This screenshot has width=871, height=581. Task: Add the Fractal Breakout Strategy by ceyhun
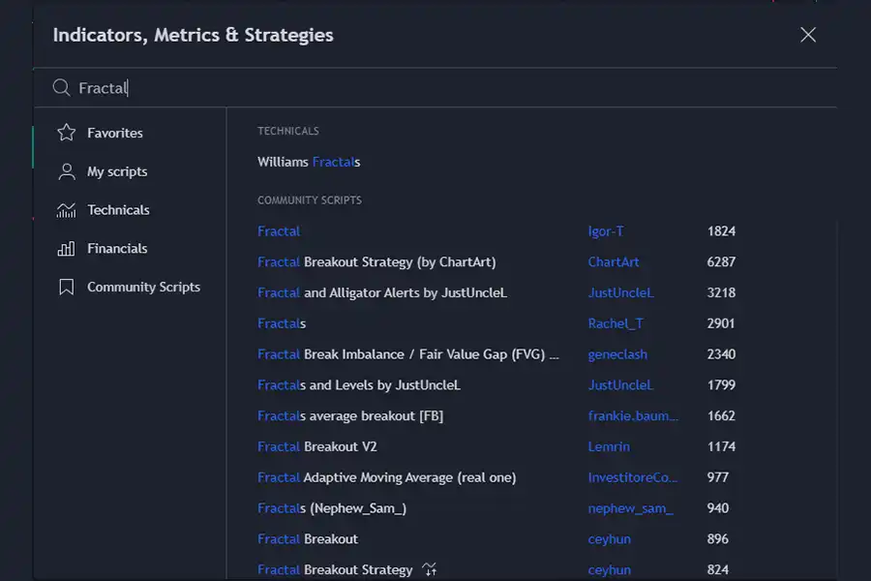[x=335, y=570]
